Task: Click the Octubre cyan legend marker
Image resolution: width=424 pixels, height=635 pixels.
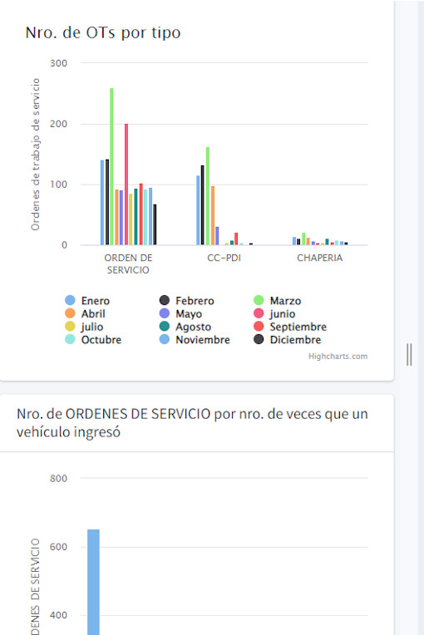Action: [70, 339]
